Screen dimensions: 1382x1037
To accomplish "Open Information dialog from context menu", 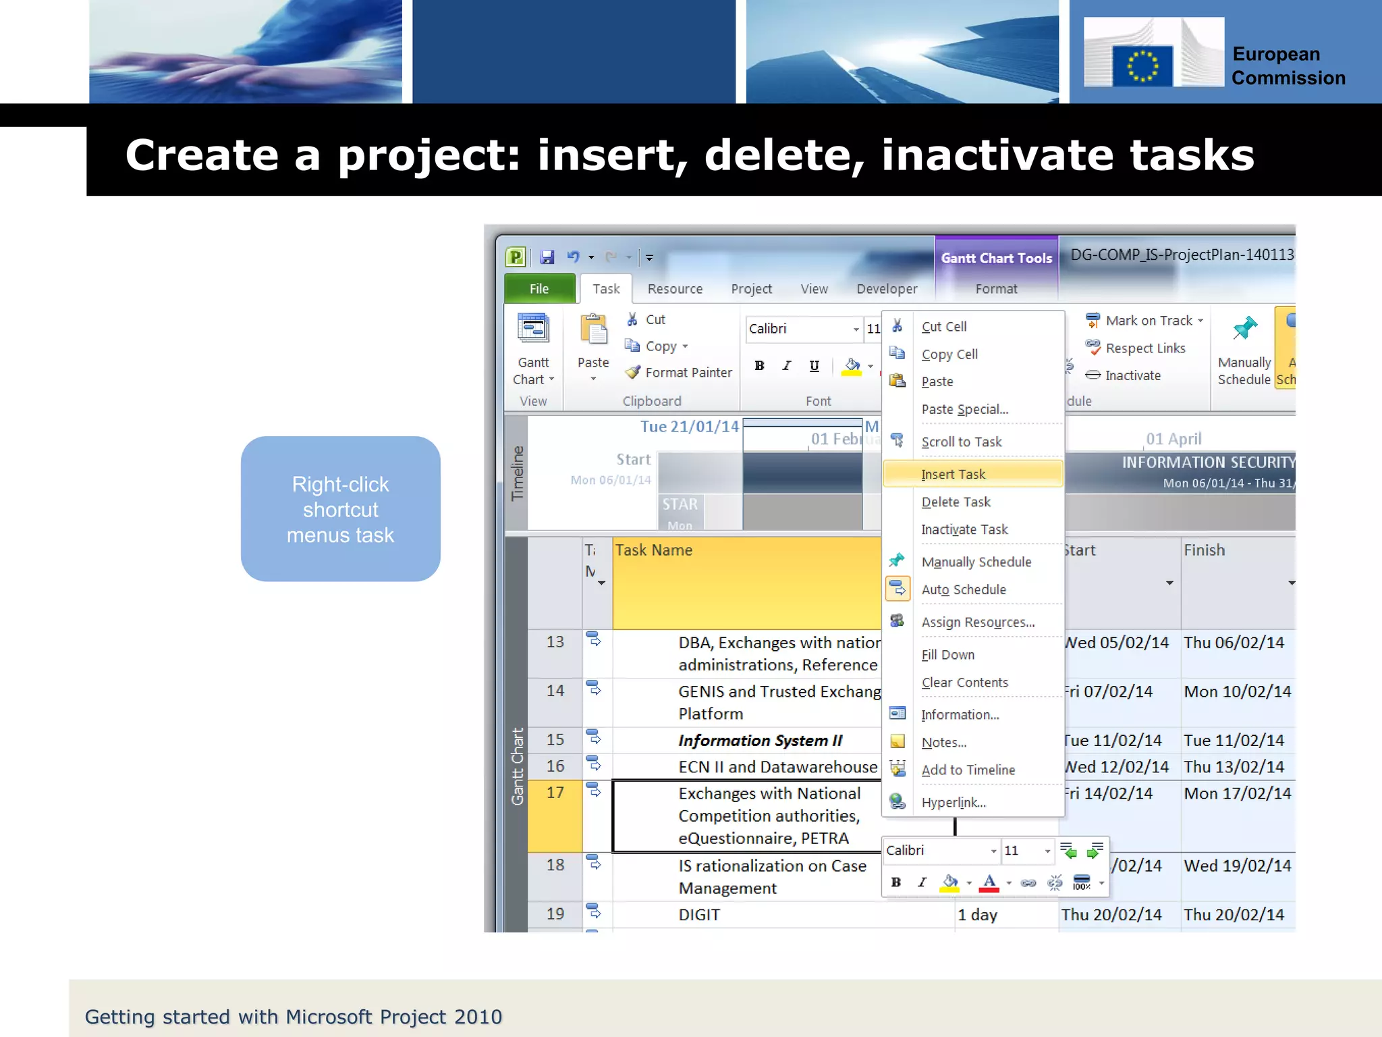I will (973, 714).
